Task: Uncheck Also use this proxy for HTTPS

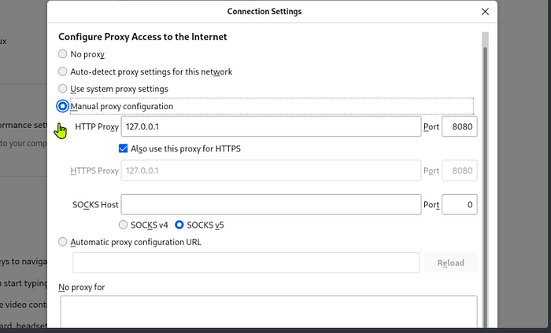Action: 123,148
